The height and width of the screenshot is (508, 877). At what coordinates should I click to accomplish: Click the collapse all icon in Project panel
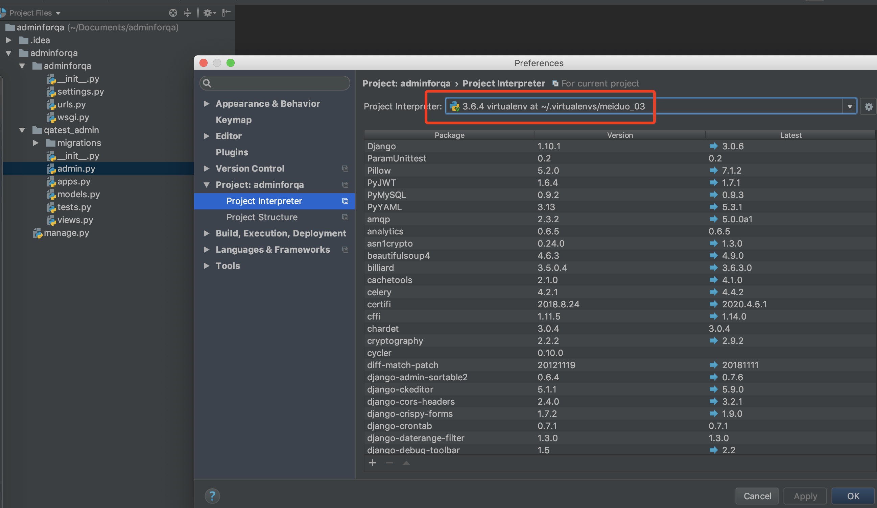[188, 13]
